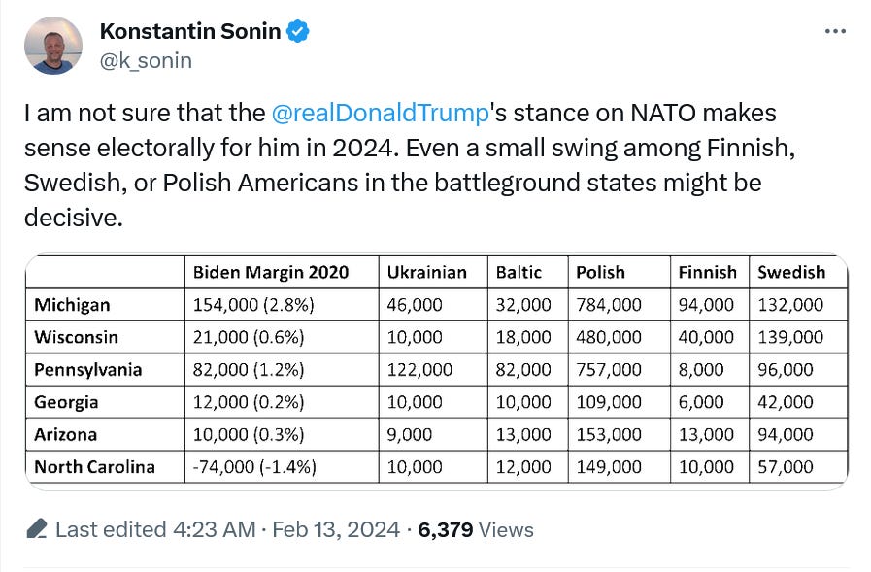Select the Michigan row label in table
The image size is (871, 572).
[72, 305]
